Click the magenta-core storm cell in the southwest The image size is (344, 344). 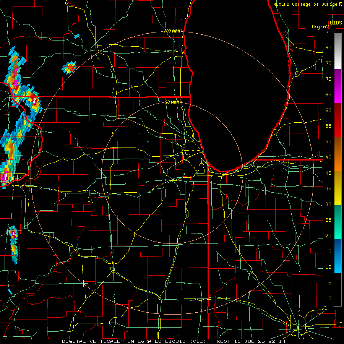pos(13,234)
